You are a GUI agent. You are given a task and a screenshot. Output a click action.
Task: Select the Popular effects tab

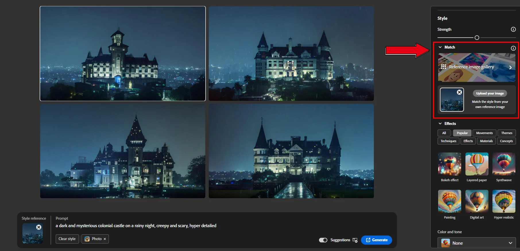[x=462, y=133]
